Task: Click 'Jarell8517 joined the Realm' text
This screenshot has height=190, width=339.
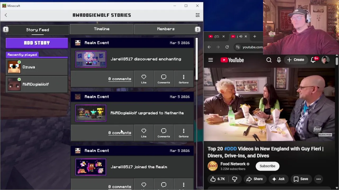Action: point(139,167)
